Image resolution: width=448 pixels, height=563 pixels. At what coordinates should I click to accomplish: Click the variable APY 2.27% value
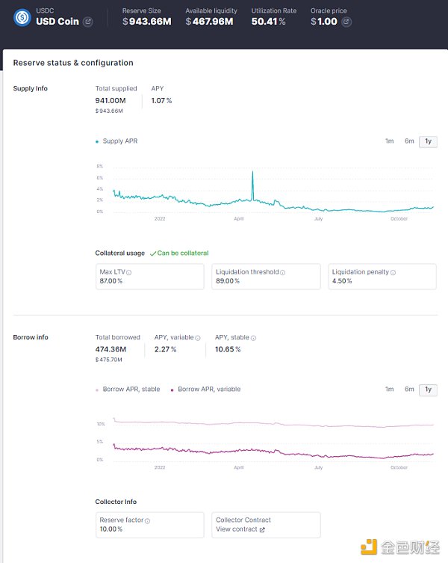(x=165, y=349)
